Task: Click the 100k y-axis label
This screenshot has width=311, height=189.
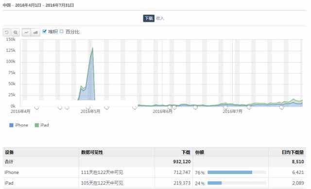Action: click(x=11, y=62)
